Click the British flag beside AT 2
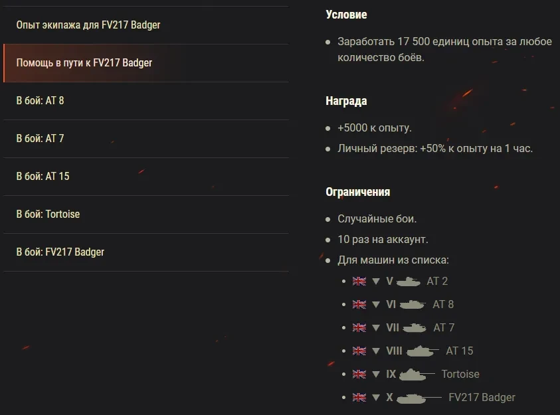 pyautogui.click(x=359, y=281)
